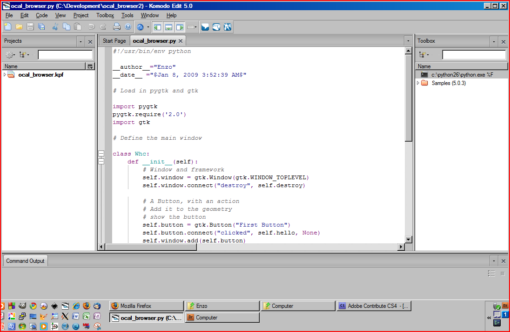Viewport: 510px width, 332px height.
Task: Select the Command Output tab
Action: (x=26, y=261)
